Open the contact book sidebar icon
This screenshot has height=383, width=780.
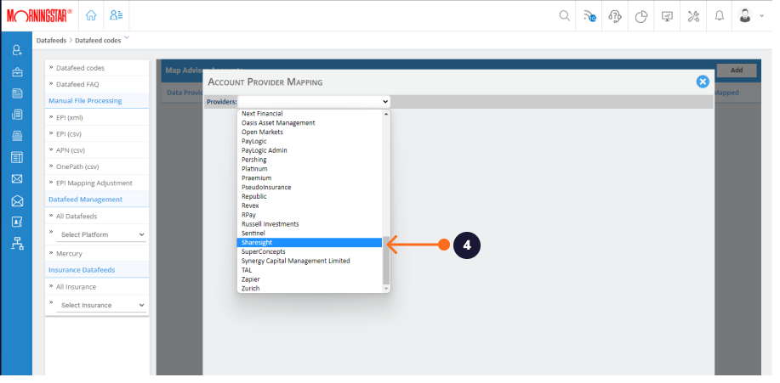17,222
